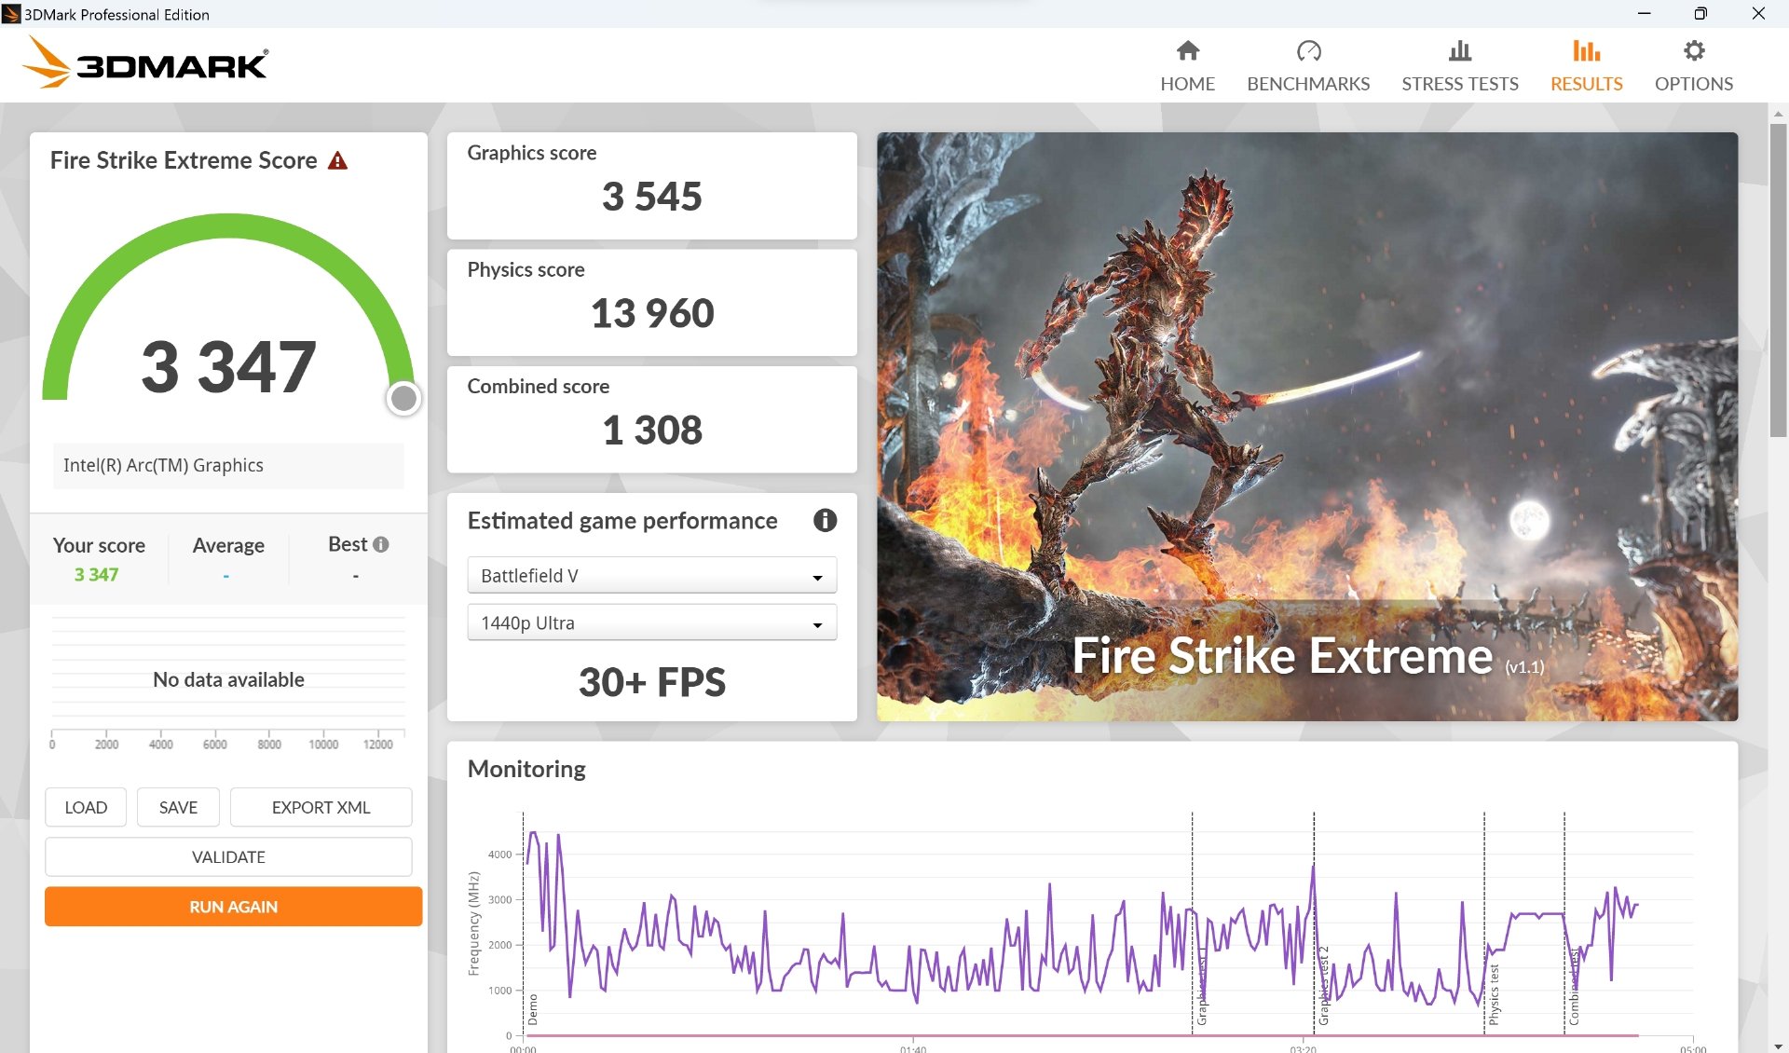The width and height of the screenshot is (1789, 1053).
Task: Open the BENCHMARKS tab
Action: [1308, 65]
